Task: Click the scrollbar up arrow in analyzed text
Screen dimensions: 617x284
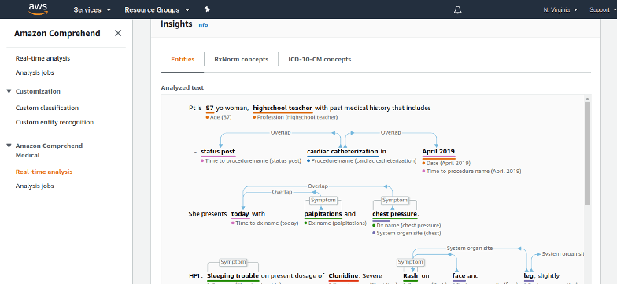Action: [587, 99]
